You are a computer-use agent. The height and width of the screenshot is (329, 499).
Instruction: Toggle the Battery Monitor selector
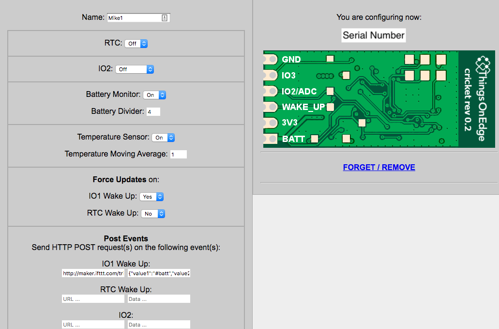click(x=154, y=95)
